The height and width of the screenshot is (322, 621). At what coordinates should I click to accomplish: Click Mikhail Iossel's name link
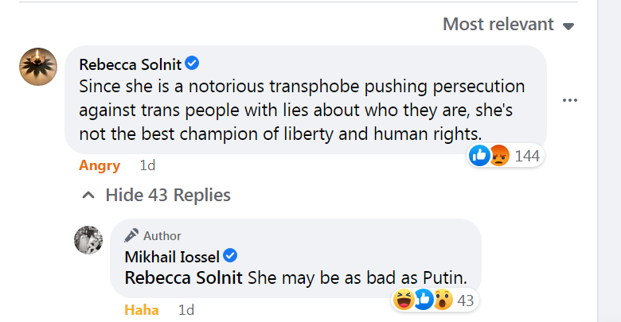click(172, 256)
